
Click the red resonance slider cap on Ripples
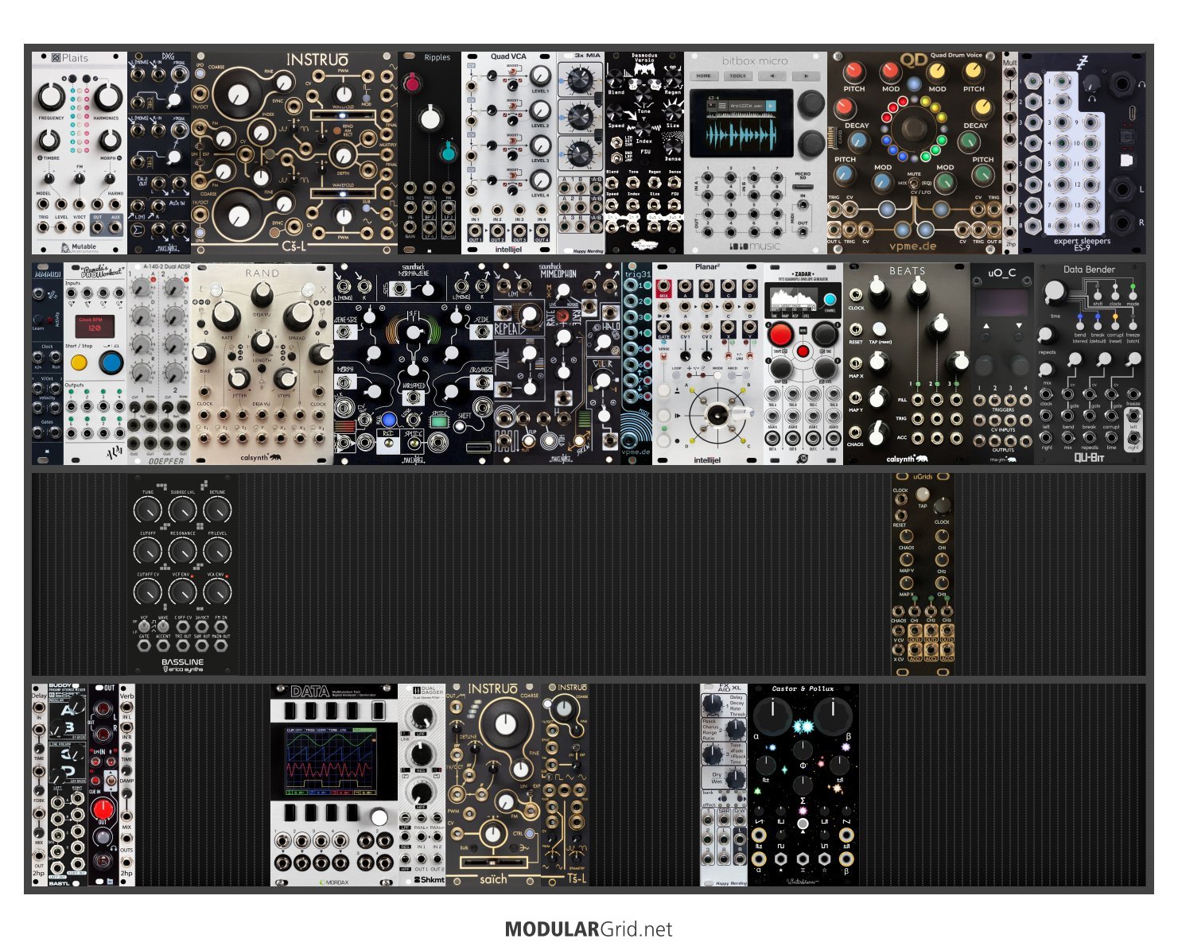click(x=411, y=83)
